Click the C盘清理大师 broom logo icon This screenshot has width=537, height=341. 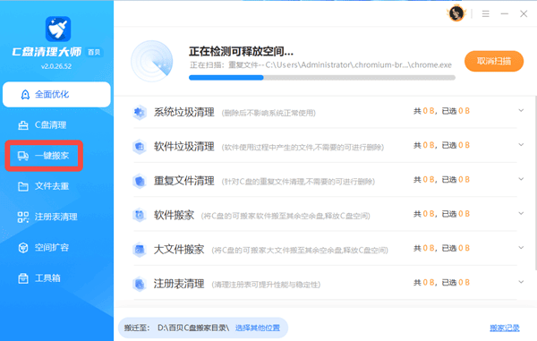58,29
